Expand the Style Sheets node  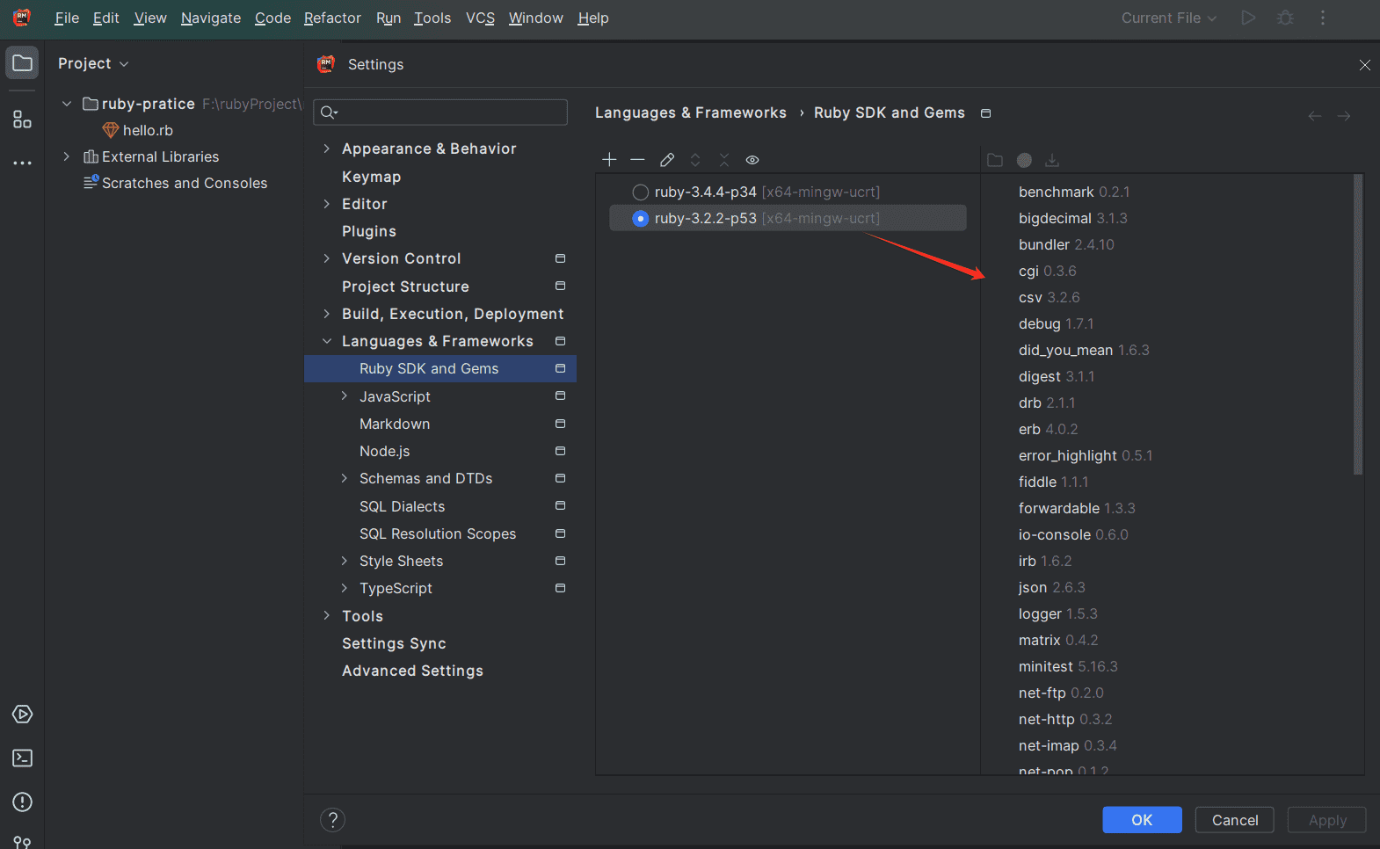click(344, 561)
